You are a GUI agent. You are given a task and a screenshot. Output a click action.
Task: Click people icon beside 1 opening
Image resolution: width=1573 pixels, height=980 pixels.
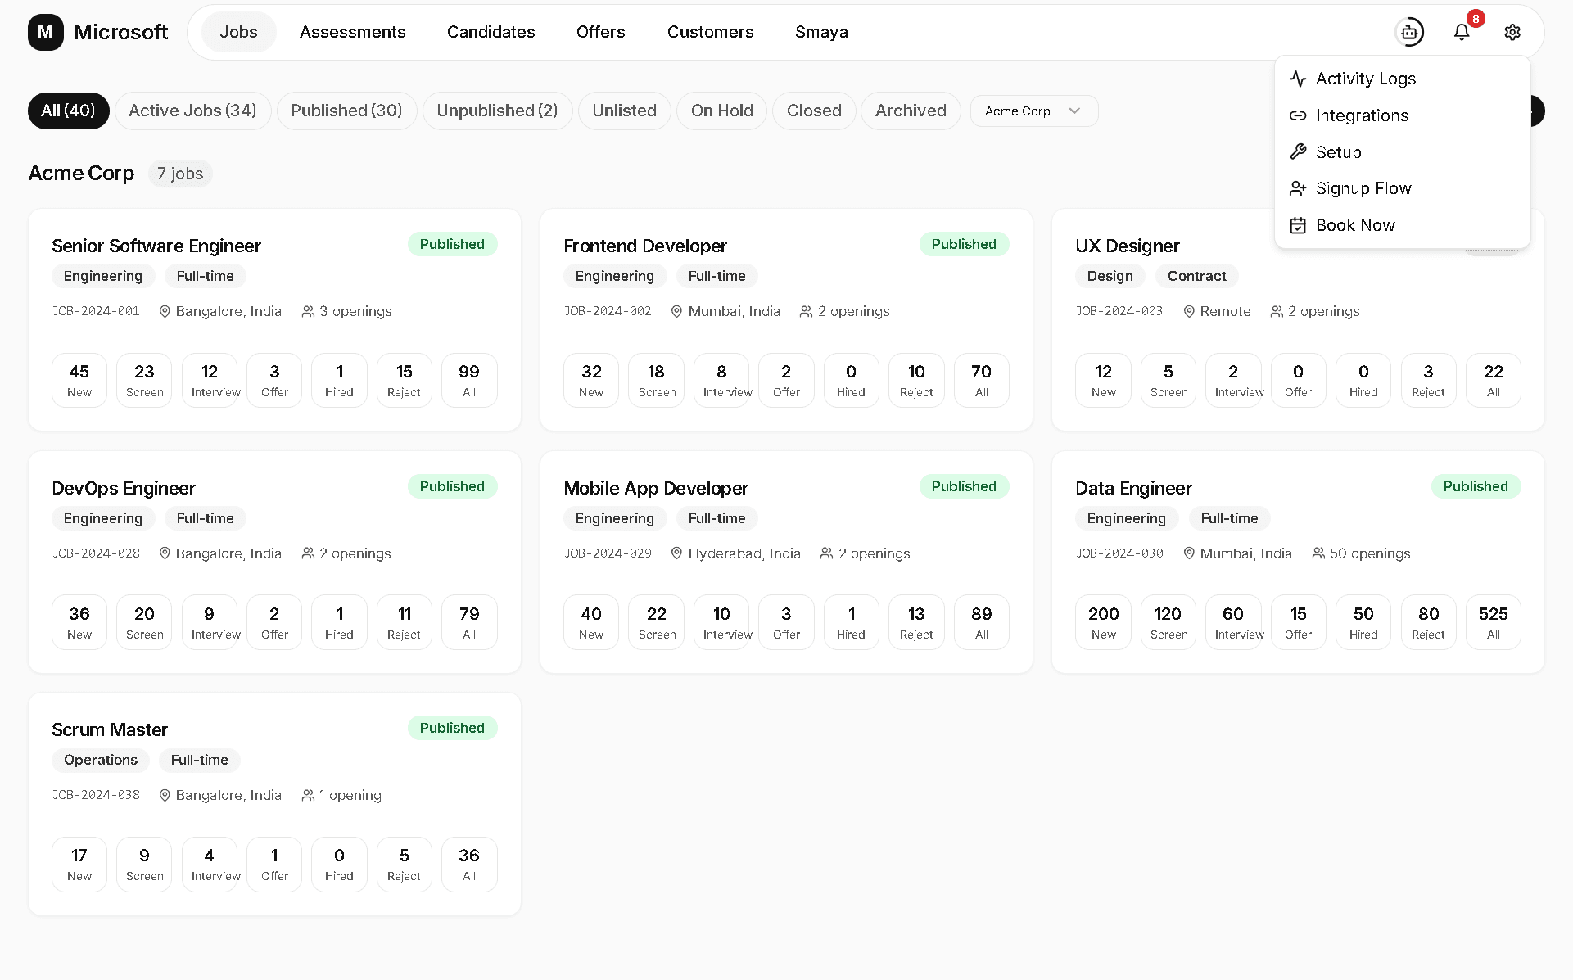(308, 795)
